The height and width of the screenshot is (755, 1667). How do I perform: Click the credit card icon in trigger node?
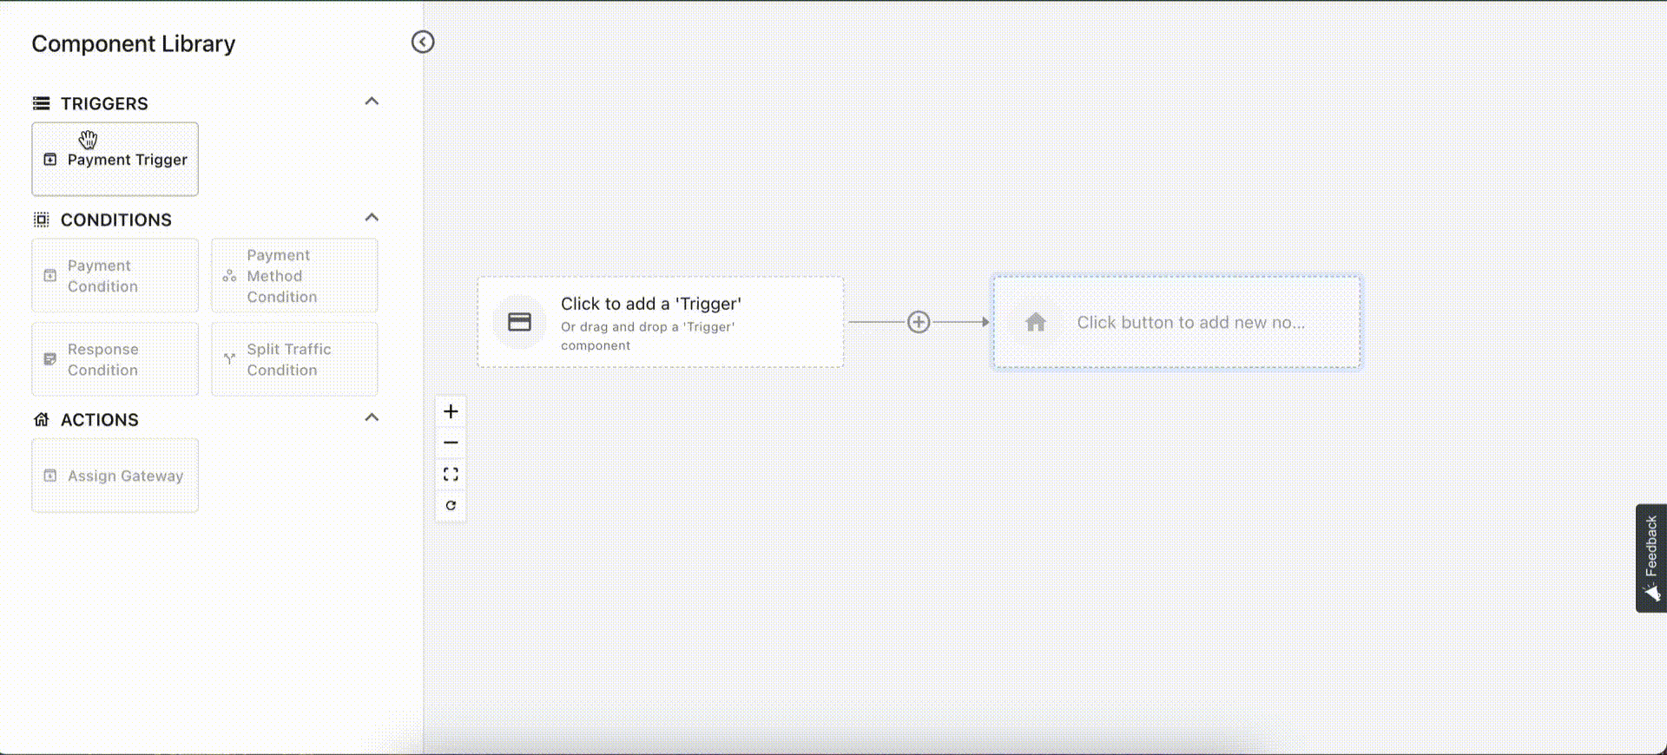[x=519, y=322]
